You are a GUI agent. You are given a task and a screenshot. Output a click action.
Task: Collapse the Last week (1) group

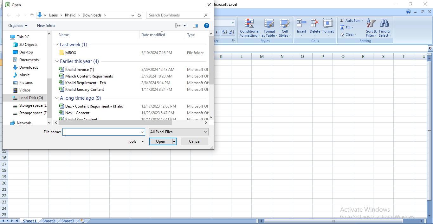(x=57, y=45)
